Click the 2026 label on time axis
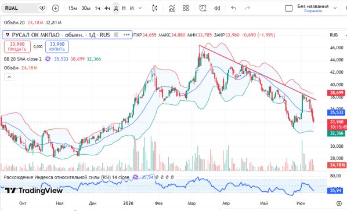This screenshot has width=347, height=211. pyautogui.click(x=128, y=203)
